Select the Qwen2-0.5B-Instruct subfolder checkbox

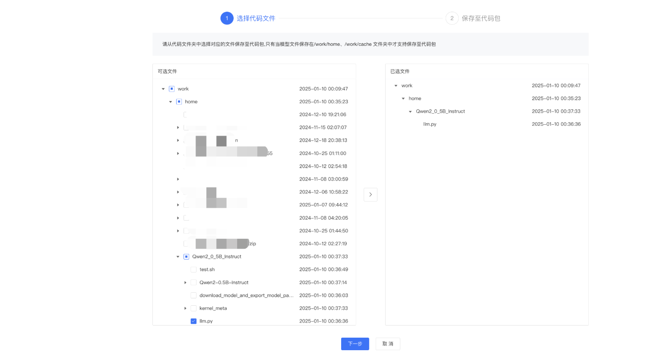(193, 282)
